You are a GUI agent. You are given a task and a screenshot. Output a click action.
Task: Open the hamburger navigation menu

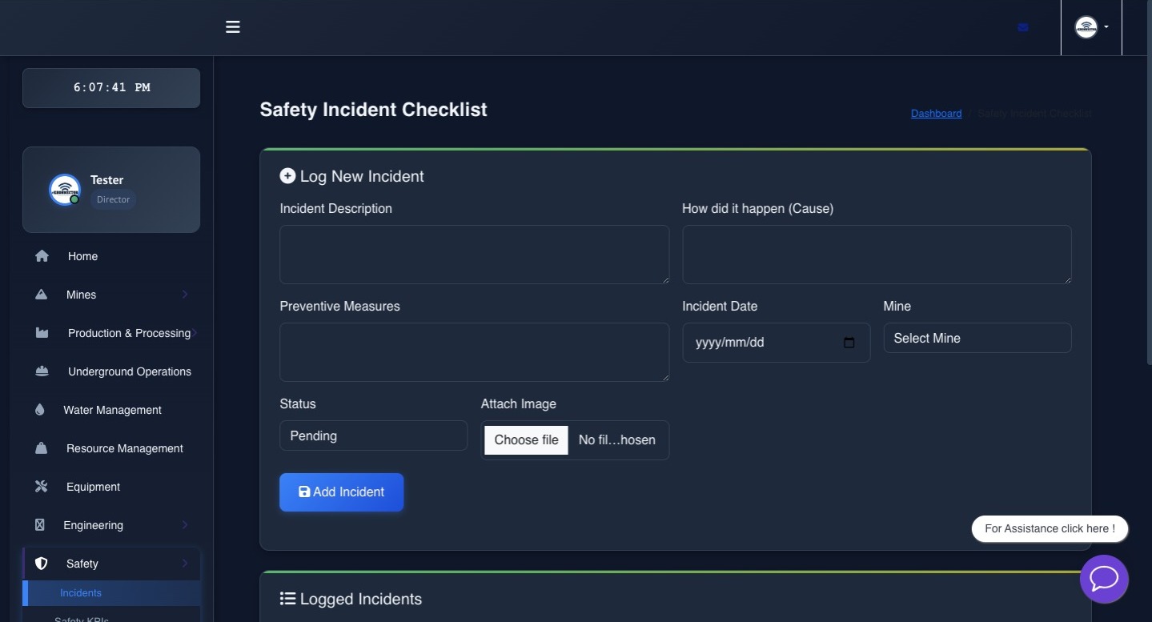(232, 26)
